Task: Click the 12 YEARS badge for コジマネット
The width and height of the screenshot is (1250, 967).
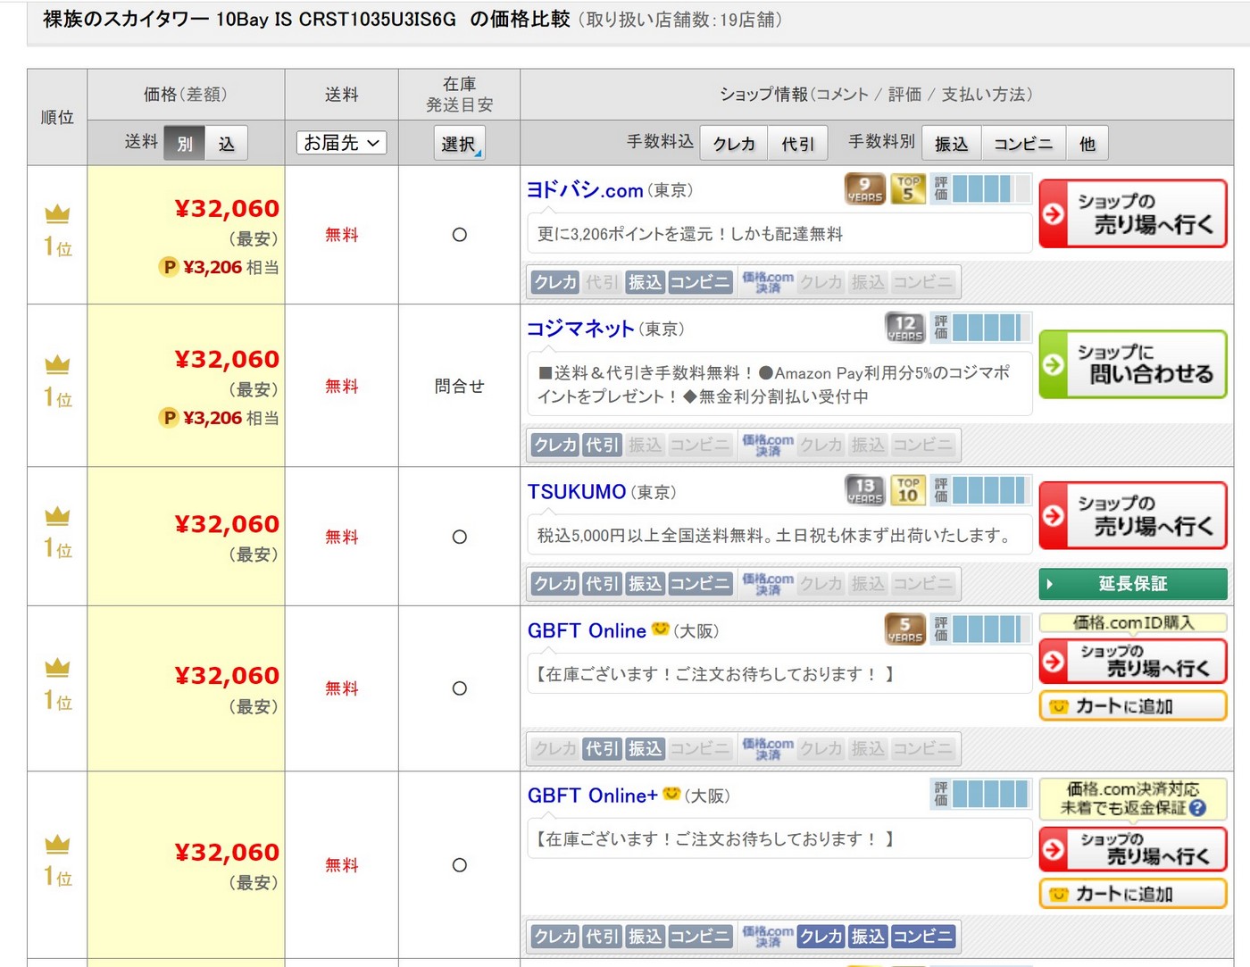Action: (x=904, y=328)
